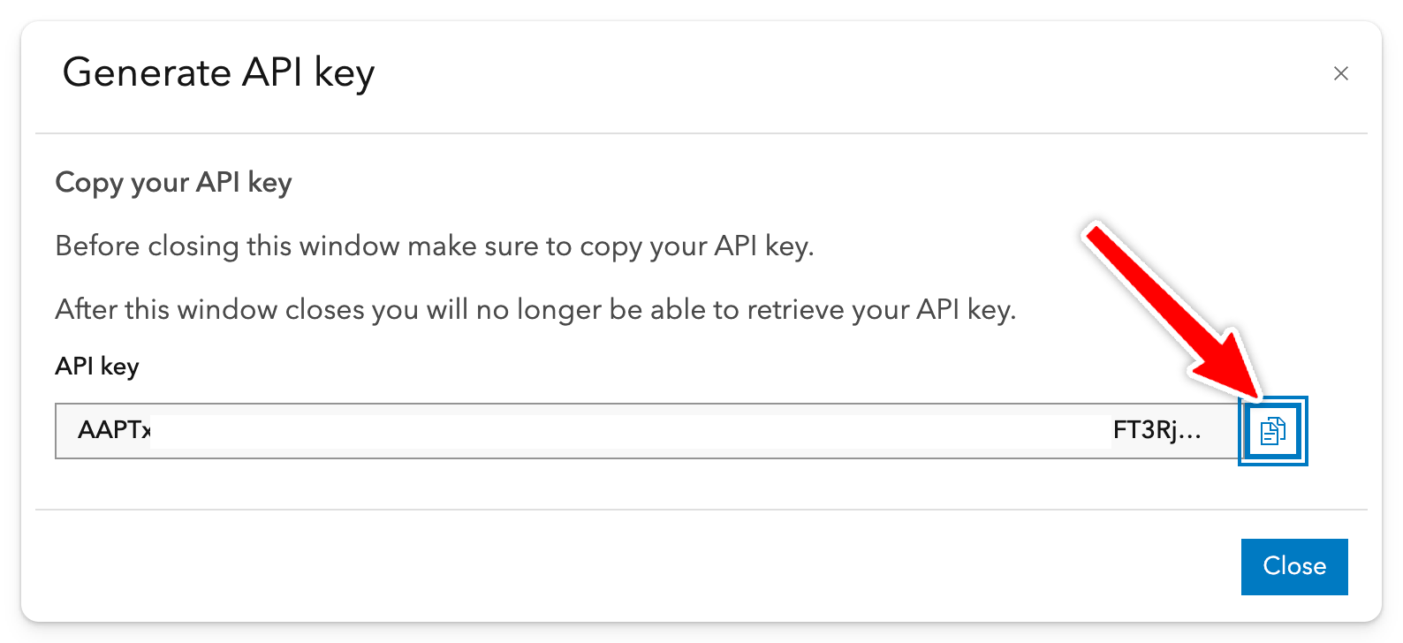Click the divider line below the title
Screen dimensions: 1403x643
point(701,133)
